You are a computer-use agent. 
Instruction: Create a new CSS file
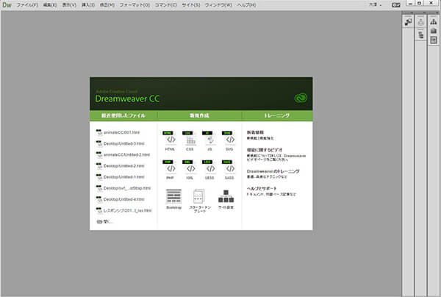(x=190, y=140)
